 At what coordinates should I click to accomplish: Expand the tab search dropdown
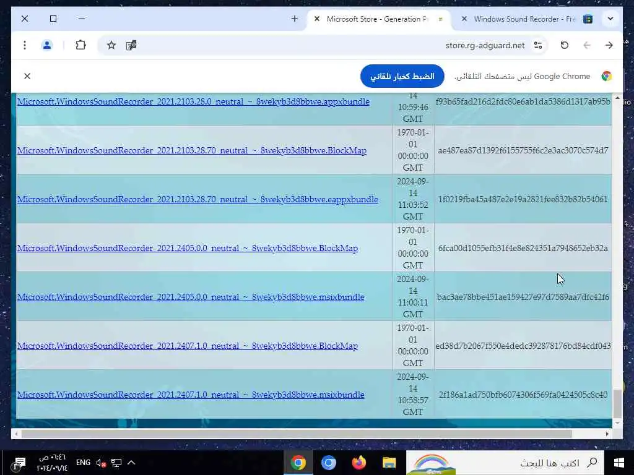tap(610, 19)
